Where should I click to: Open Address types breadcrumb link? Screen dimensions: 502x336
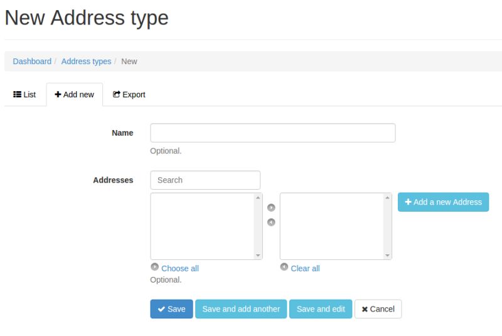click(x=86, y=62)
